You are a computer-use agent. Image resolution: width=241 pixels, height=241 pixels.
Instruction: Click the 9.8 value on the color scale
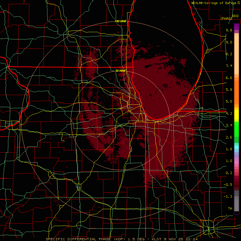tap(229, 30)
